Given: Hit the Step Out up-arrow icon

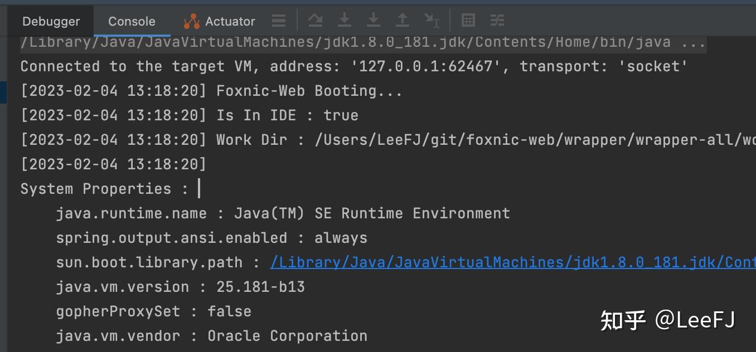Looking at the screenshot, I should (402, 21).
